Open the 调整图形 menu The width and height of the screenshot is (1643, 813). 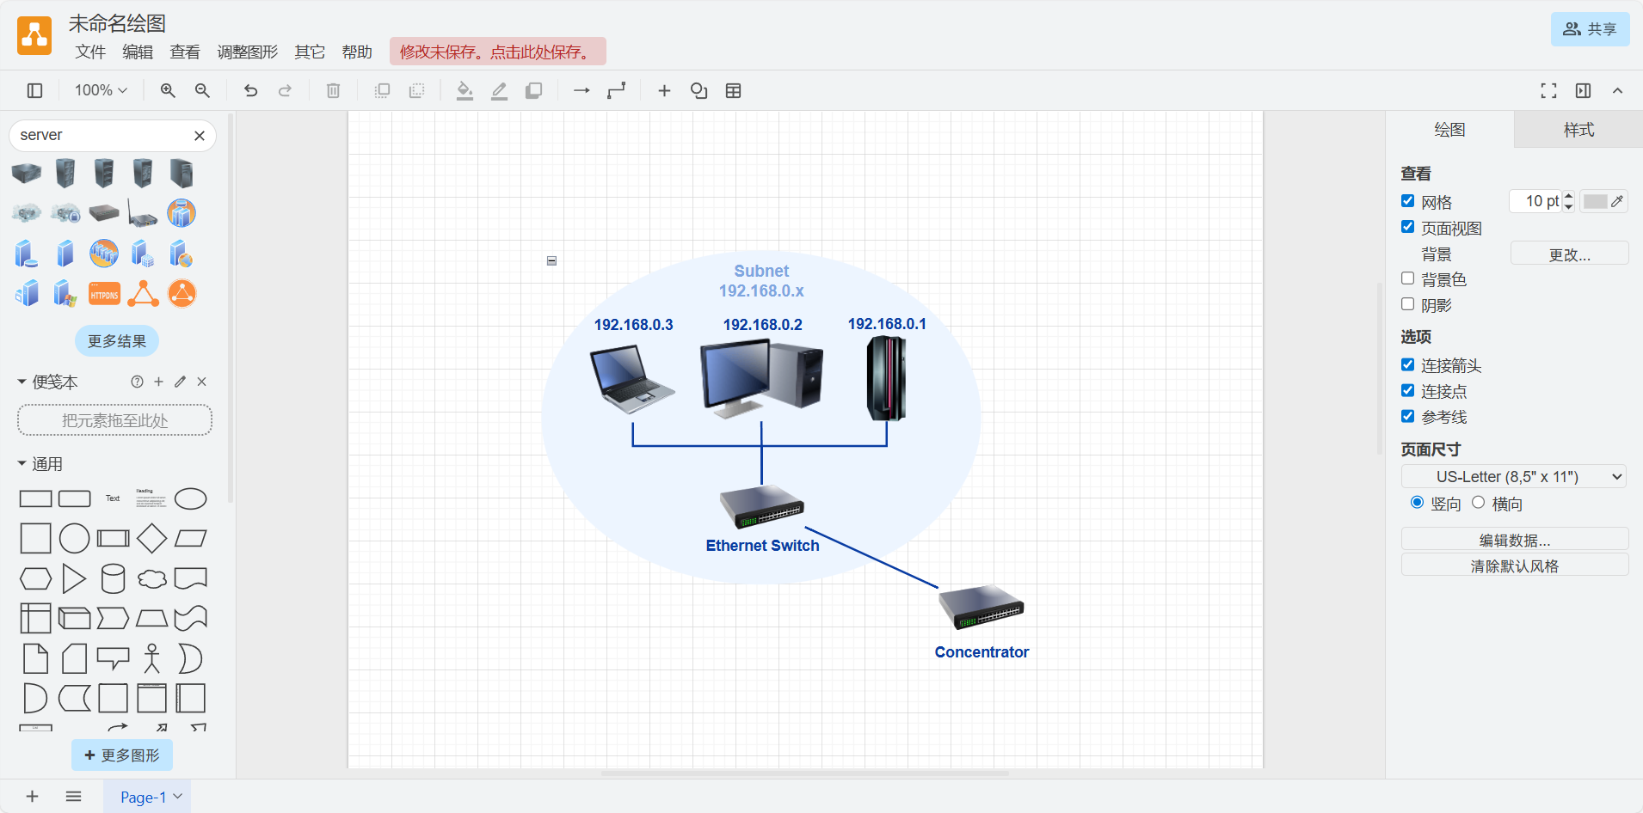[x=248, y=52]
